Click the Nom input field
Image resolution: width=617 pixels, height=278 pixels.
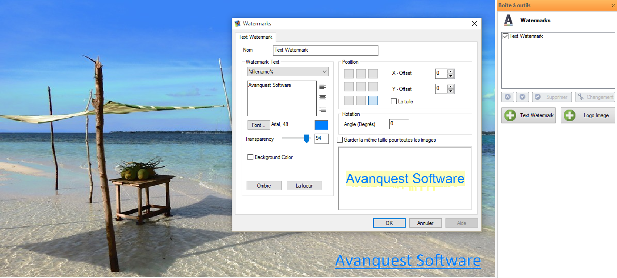point(326,50)
